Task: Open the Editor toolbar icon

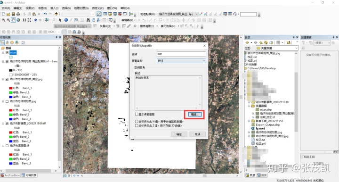Action: click(99, 14)
